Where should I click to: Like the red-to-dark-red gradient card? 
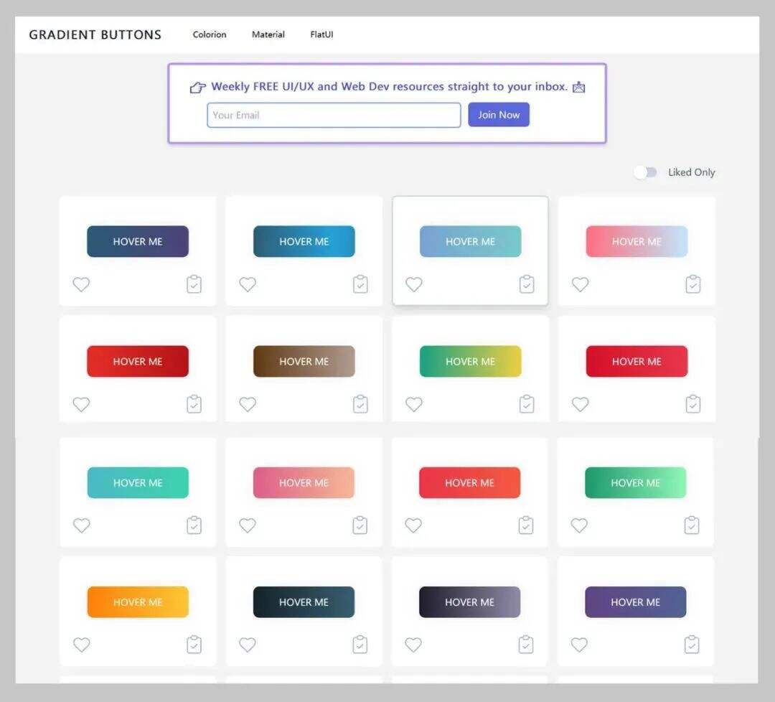(x=82, y=404)
